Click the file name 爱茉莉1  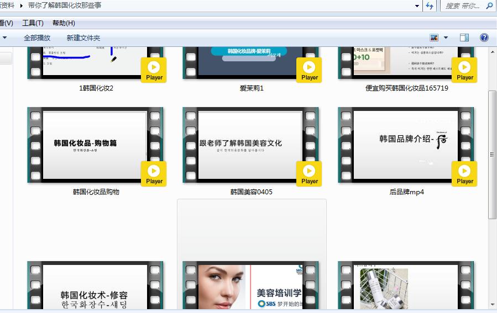coord(252,88)
